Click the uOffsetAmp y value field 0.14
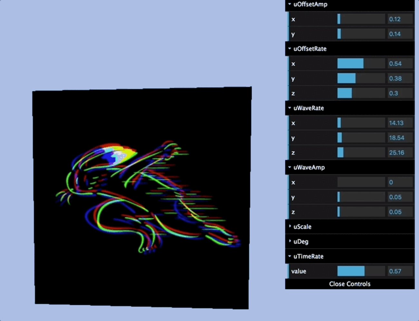The height and width of the screenshot is (321, 419). [400, 34]
